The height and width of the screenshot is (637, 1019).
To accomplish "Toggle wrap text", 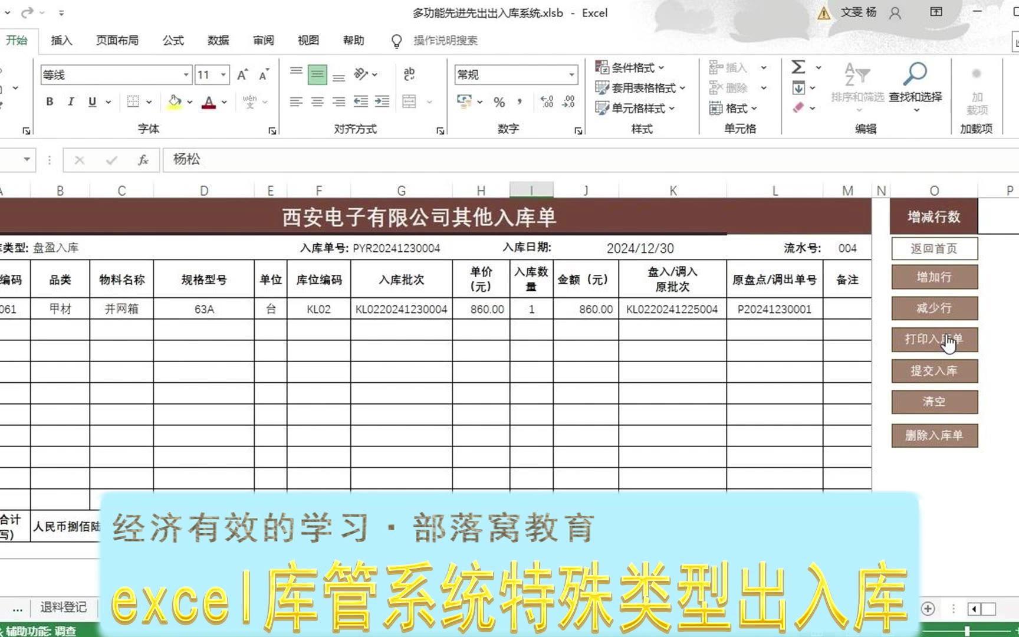I will (409, 74).
